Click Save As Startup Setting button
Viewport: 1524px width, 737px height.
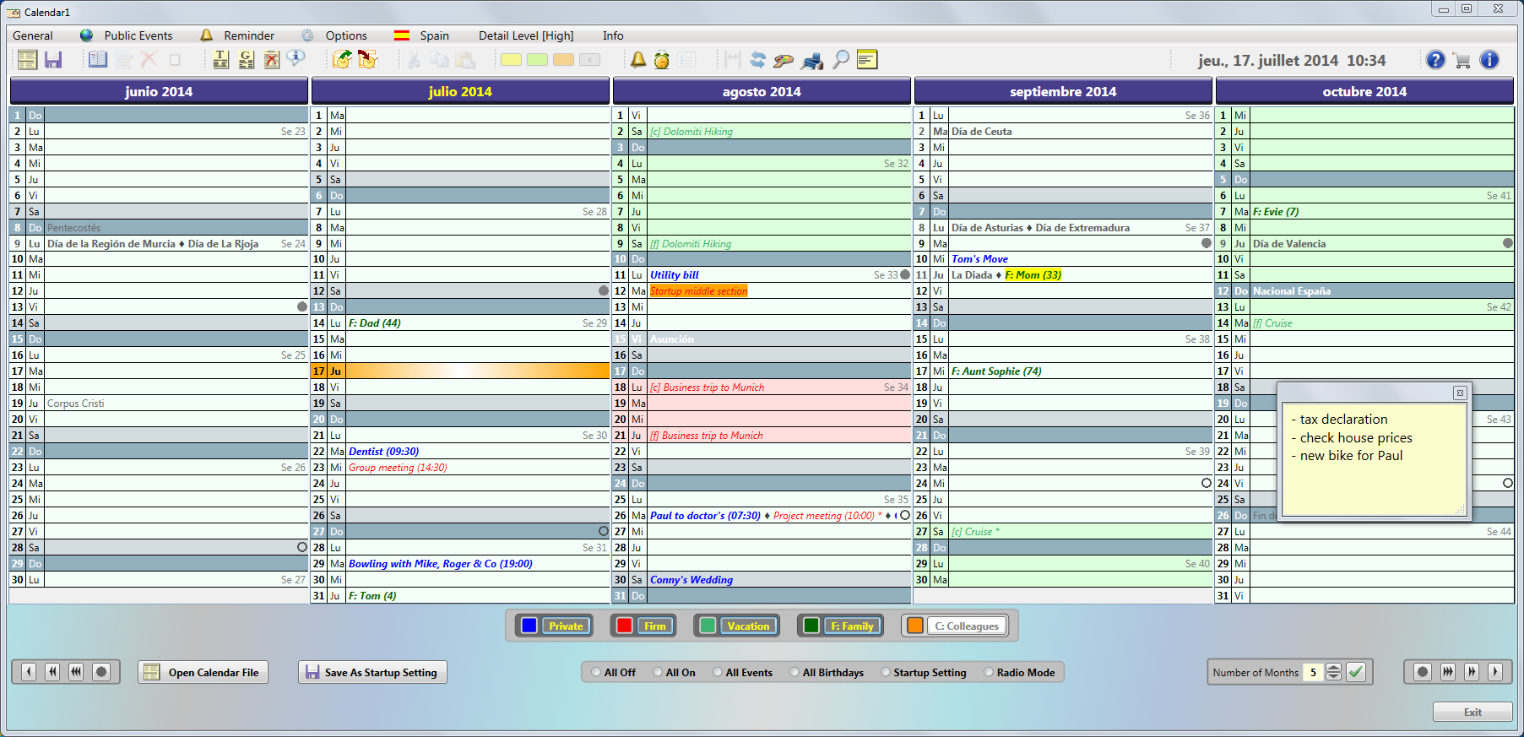pyautogui.click(x=372, y=672)
